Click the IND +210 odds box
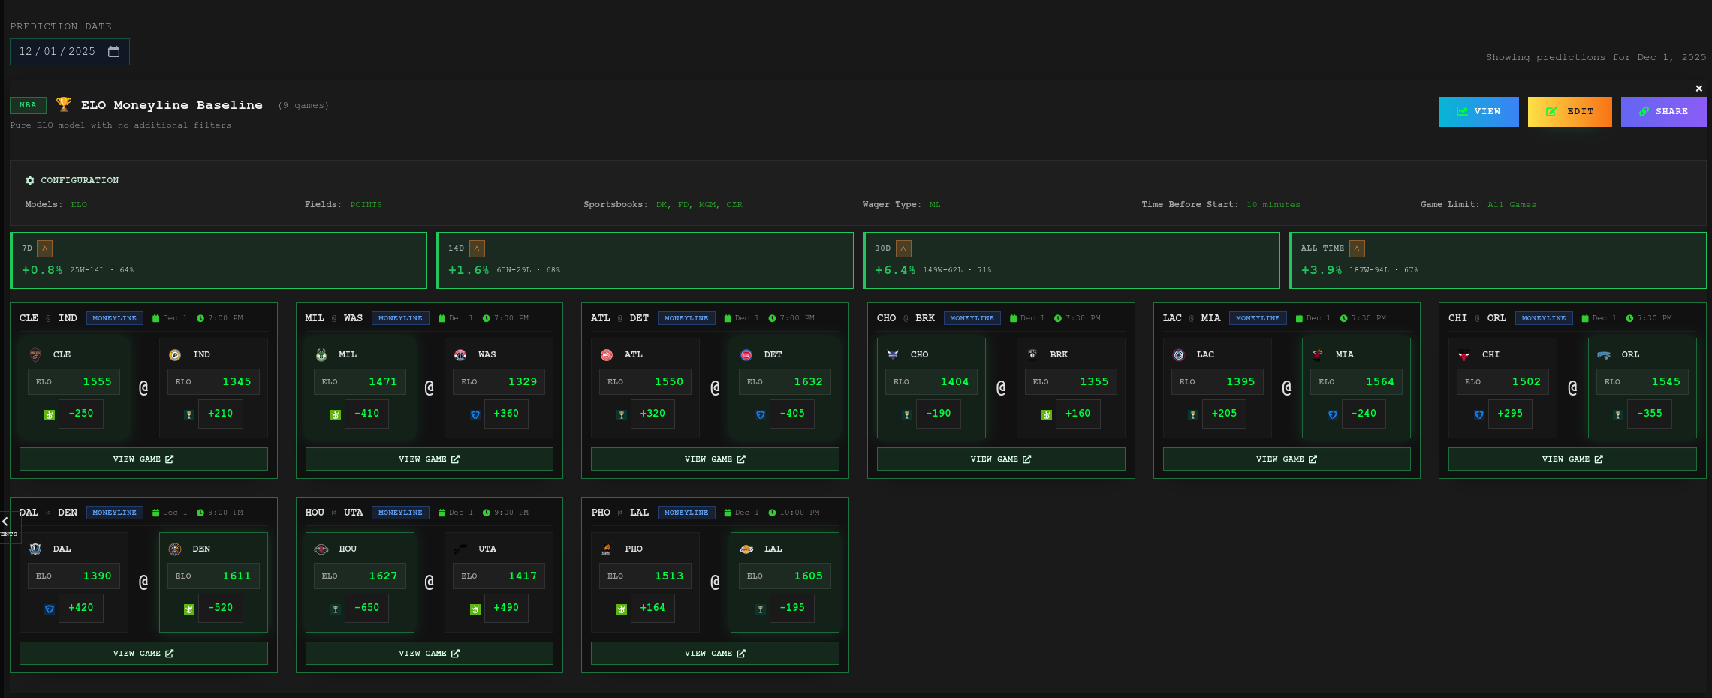 pos(221,414)
